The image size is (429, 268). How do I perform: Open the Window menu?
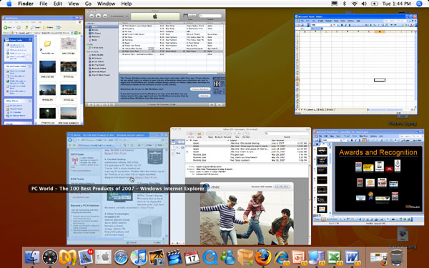(106, 4)
